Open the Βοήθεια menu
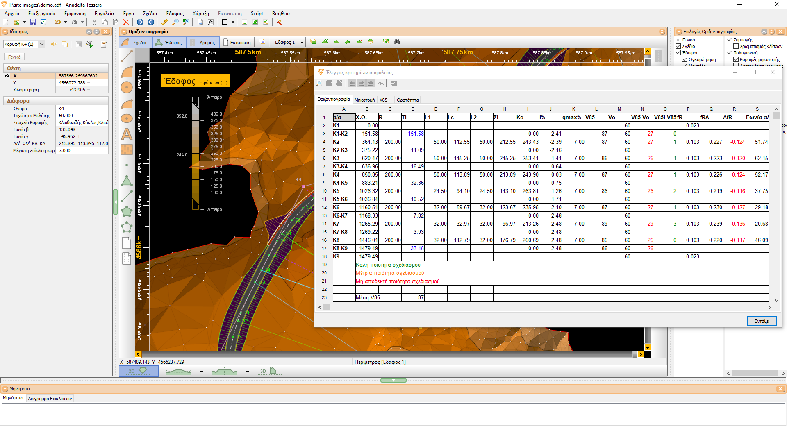Screen dimensions: 787x426 coord(281,14)
